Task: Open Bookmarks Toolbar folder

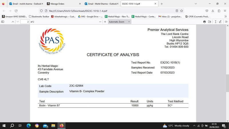Action: [39, 17]
